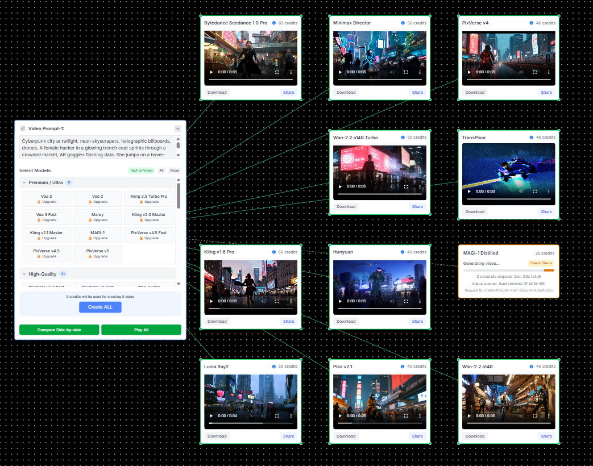Toggle the PixVerse v5 model
This screenshot has height=466, width=593.
click(x=98, y=253)
